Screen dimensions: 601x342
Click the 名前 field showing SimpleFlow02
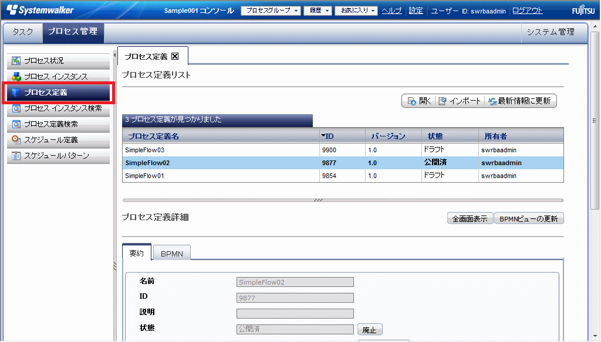pyautogui.click(x=295, y=282)
